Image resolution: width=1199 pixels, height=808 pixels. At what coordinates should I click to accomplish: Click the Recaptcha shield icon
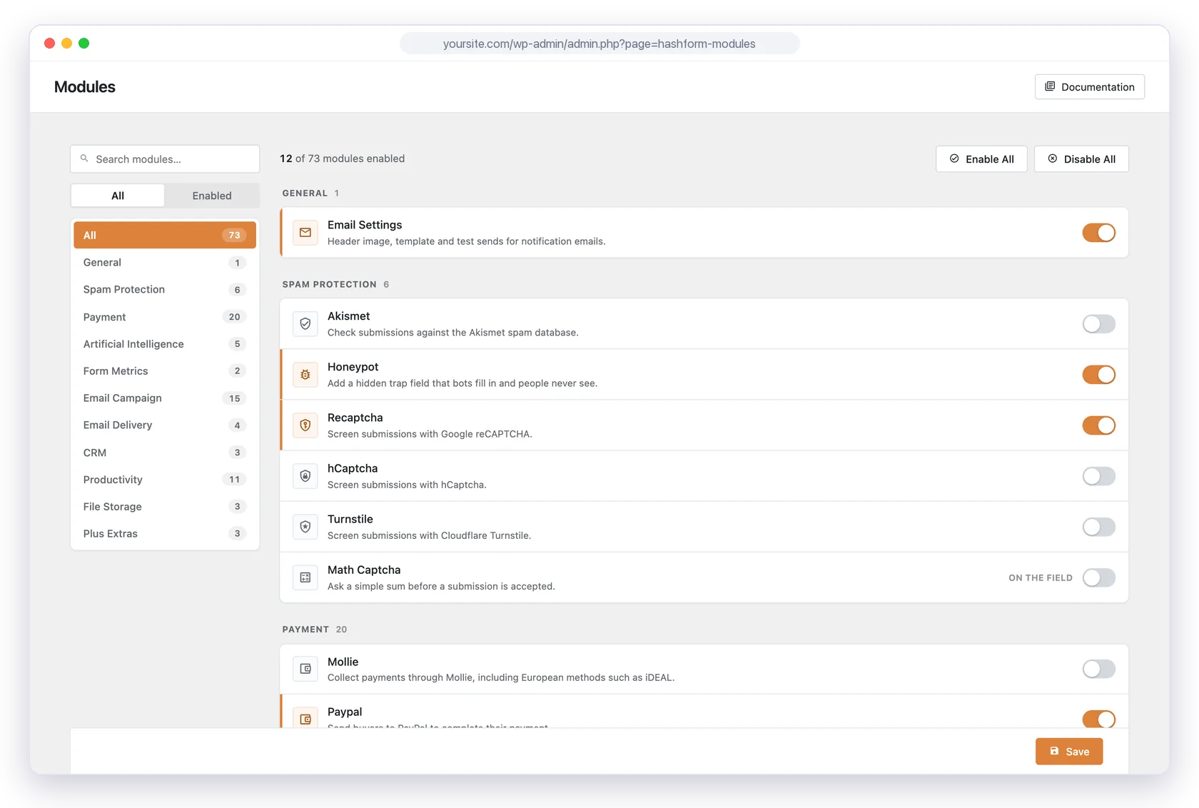click(x=305, y=425)
